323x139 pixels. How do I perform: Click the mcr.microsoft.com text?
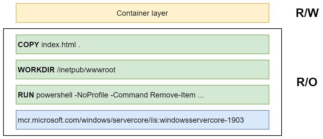click(49, 120)
